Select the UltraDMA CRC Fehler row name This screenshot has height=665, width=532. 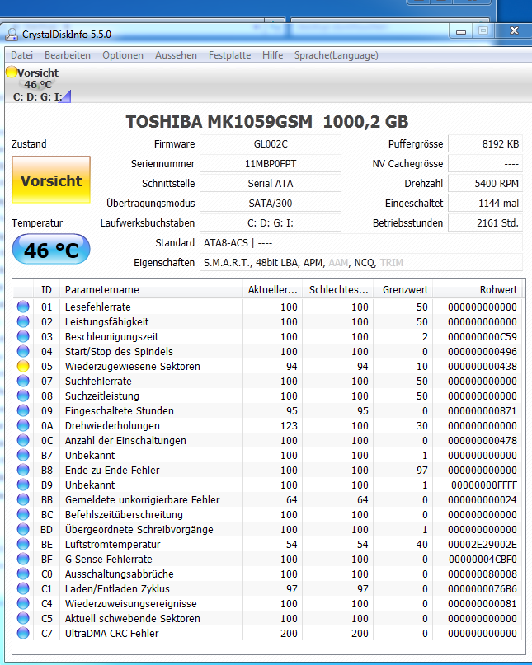pyautogui.click(x=111, y=633)
